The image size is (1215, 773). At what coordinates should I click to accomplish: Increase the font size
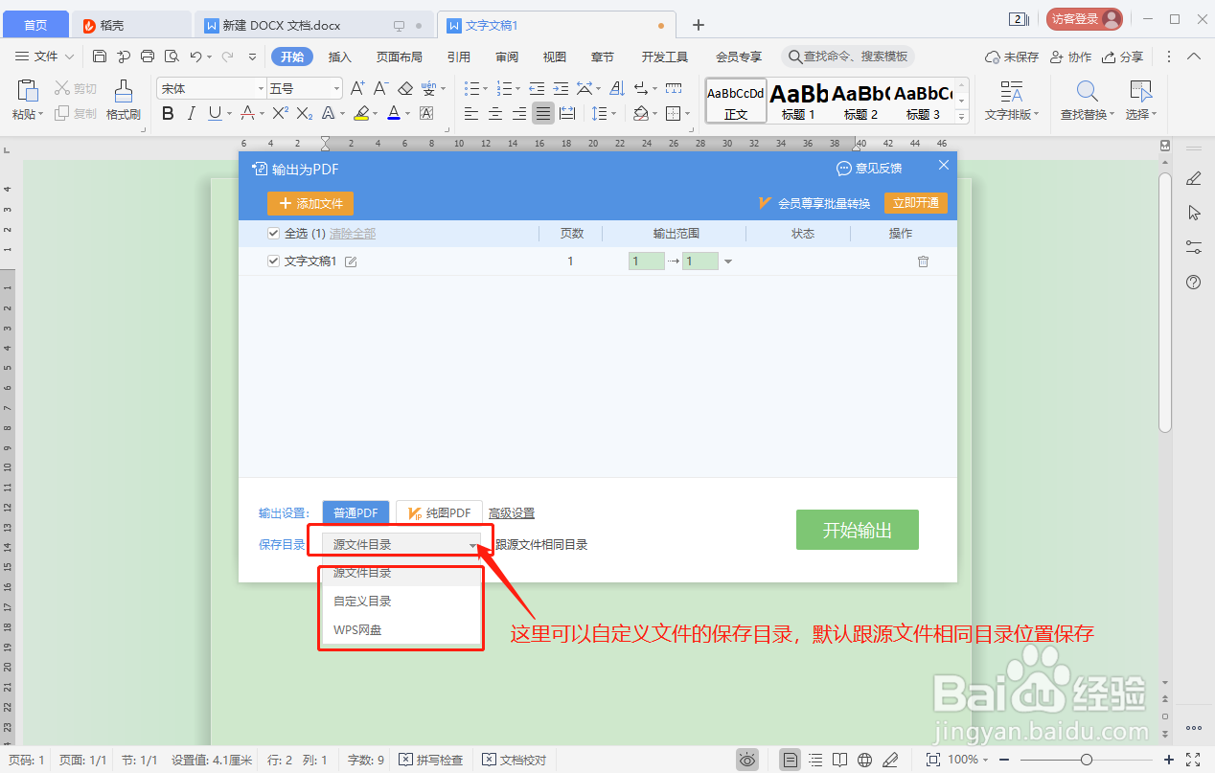(x=357, y=88)
